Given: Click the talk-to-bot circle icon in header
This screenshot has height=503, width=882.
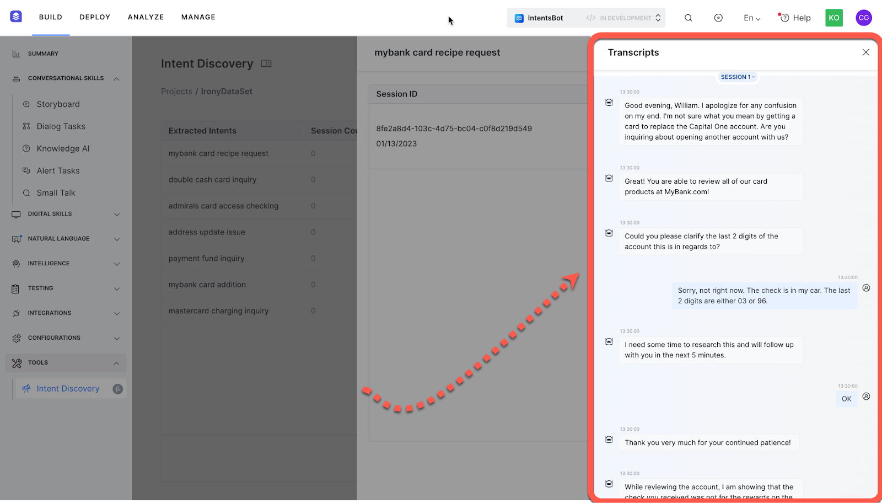Looking at the screenshot, I should click(718, 18).
